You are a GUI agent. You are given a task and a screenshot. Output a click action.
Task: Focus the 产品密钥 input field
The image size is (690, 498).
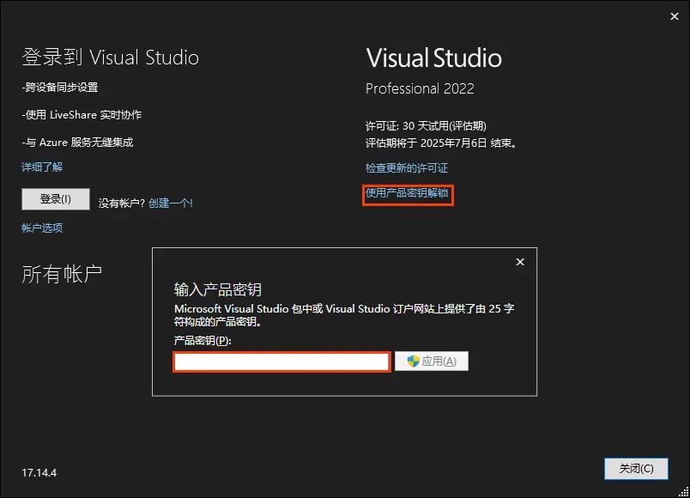(x=281, y=362)
